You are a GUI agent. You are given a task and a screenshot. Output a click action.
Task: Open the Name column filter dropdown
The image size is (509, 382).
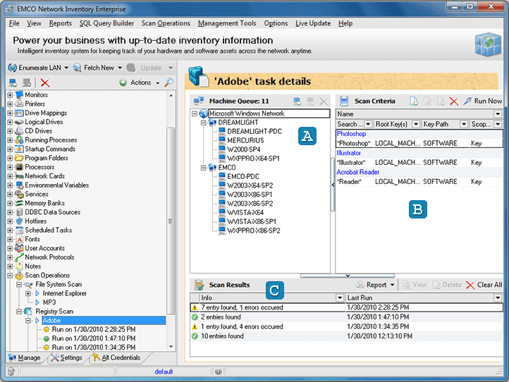498,113
